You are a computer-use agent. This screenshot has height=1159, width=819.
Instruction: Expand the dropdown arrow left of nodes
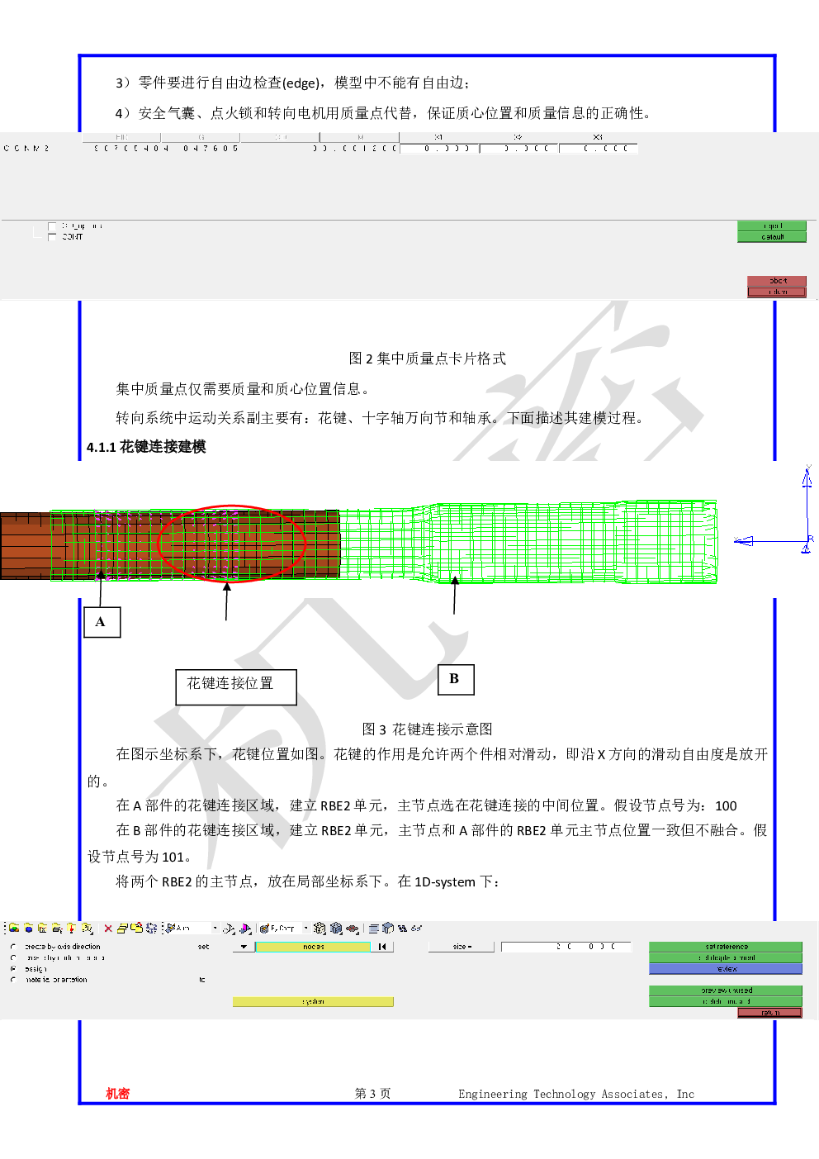coord(244,947)
